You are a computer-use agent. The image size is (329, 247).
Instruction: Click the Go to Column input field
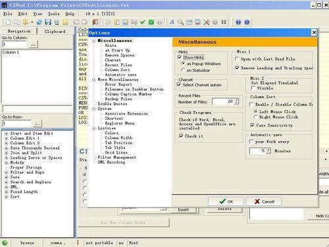(x=14, y=44)
